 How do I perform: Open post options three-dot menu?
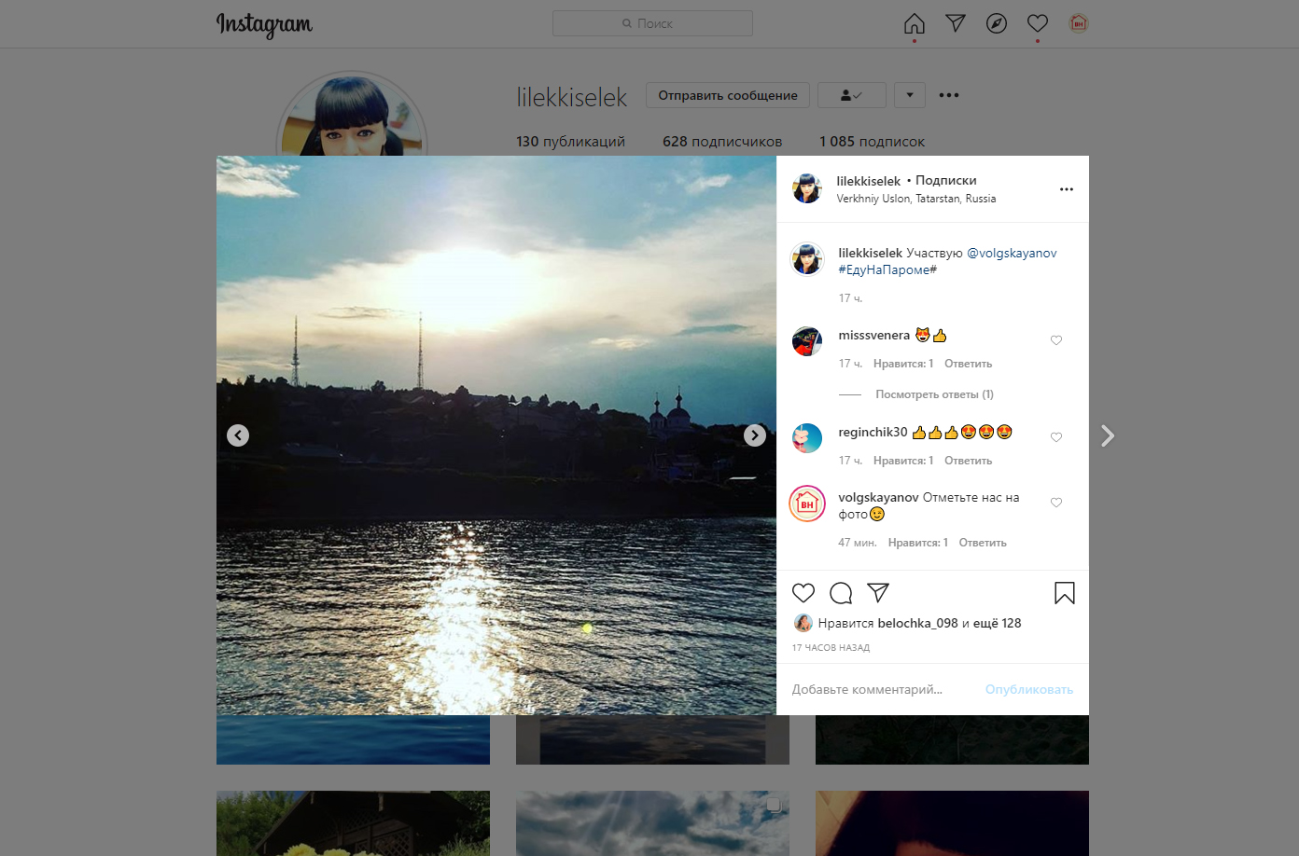pos(1067,189)
